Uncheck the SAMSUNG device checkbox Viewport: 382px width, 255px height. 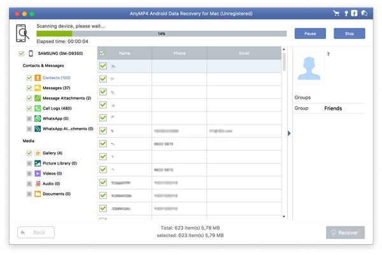tap(22, 54)
